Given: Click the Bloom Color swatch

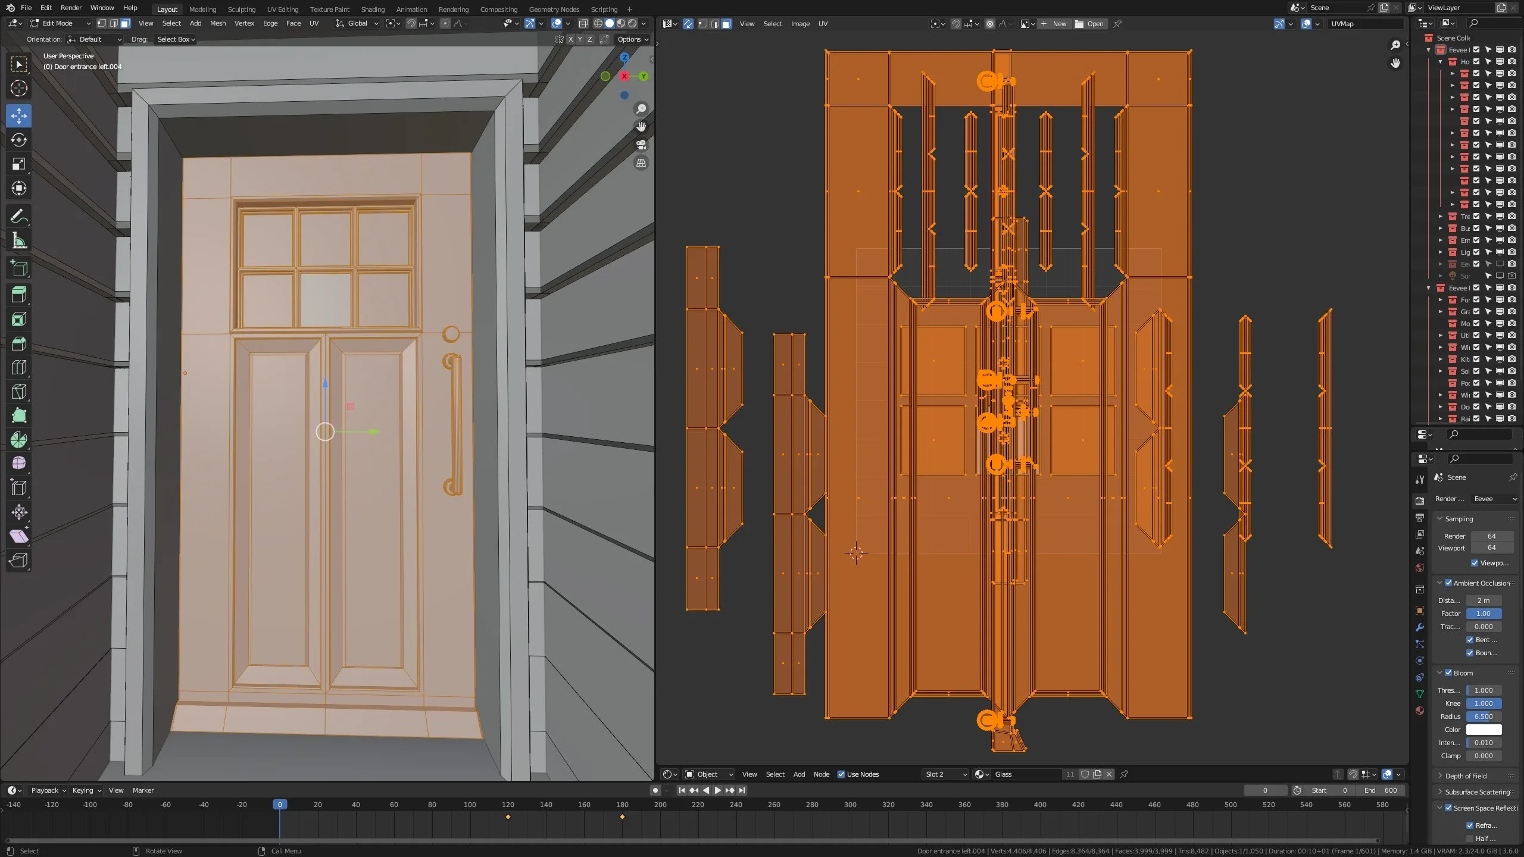Looking at the screenshot, I should [1484, 730].
